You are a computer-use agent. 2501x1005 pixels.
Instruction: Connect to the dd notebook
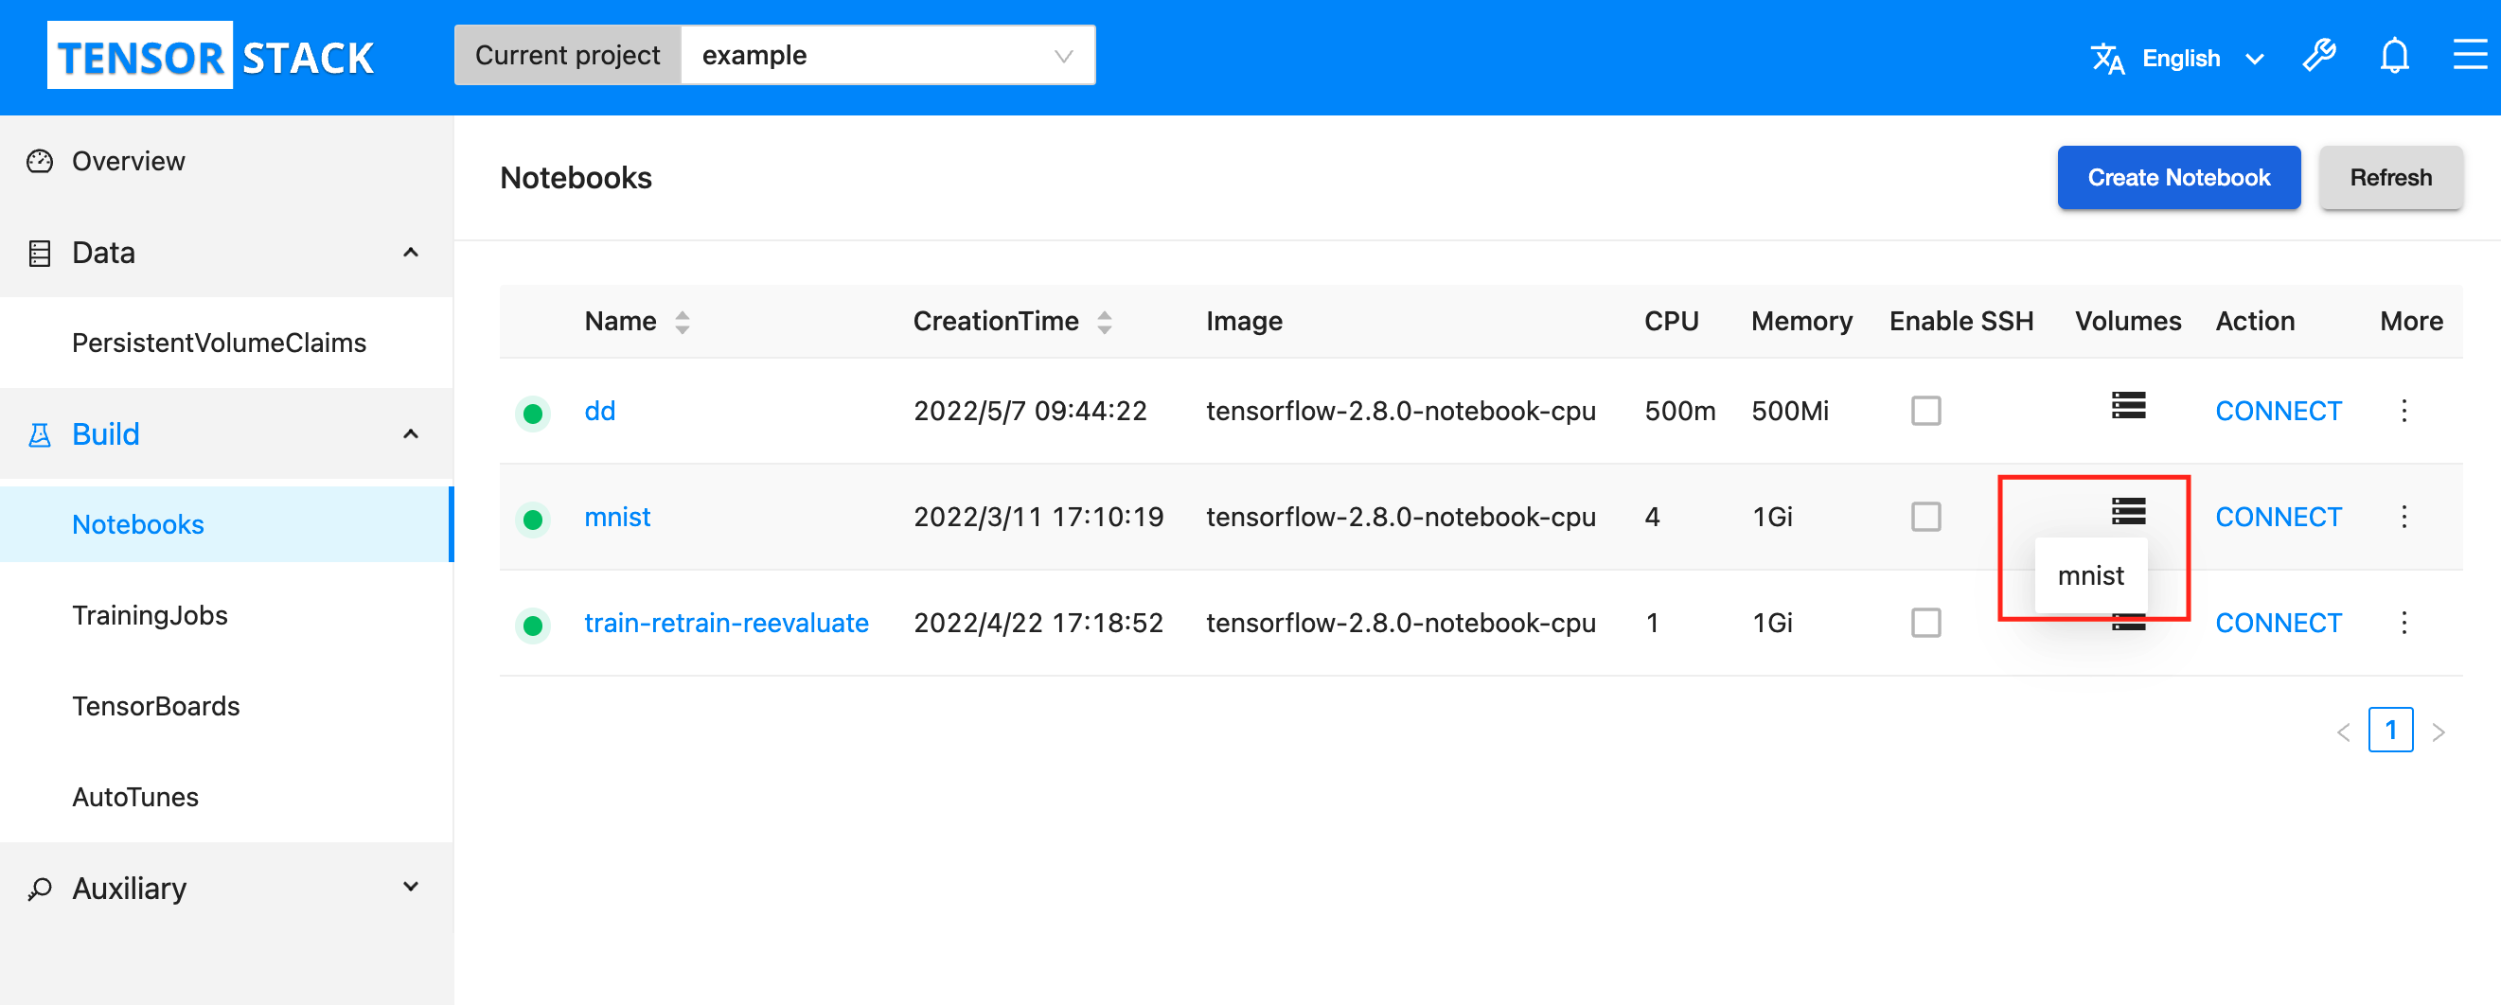2278,411
